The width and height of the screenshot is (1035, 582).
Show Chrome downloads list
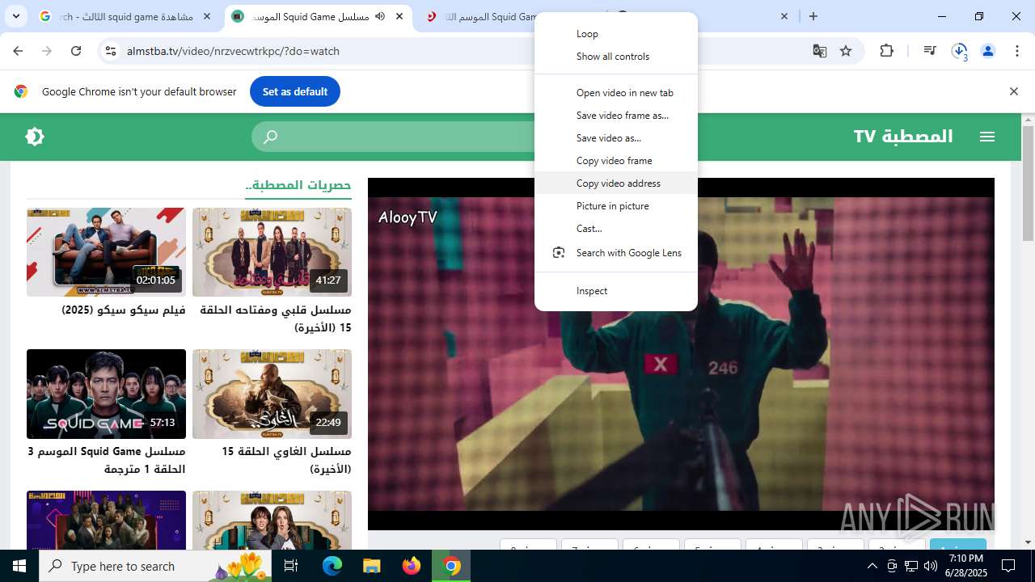pos(960,51)
